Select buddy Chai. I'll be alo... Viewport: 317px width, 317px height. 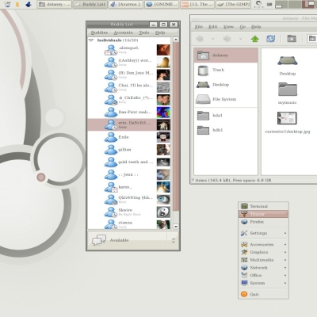(x=129, y=87)
